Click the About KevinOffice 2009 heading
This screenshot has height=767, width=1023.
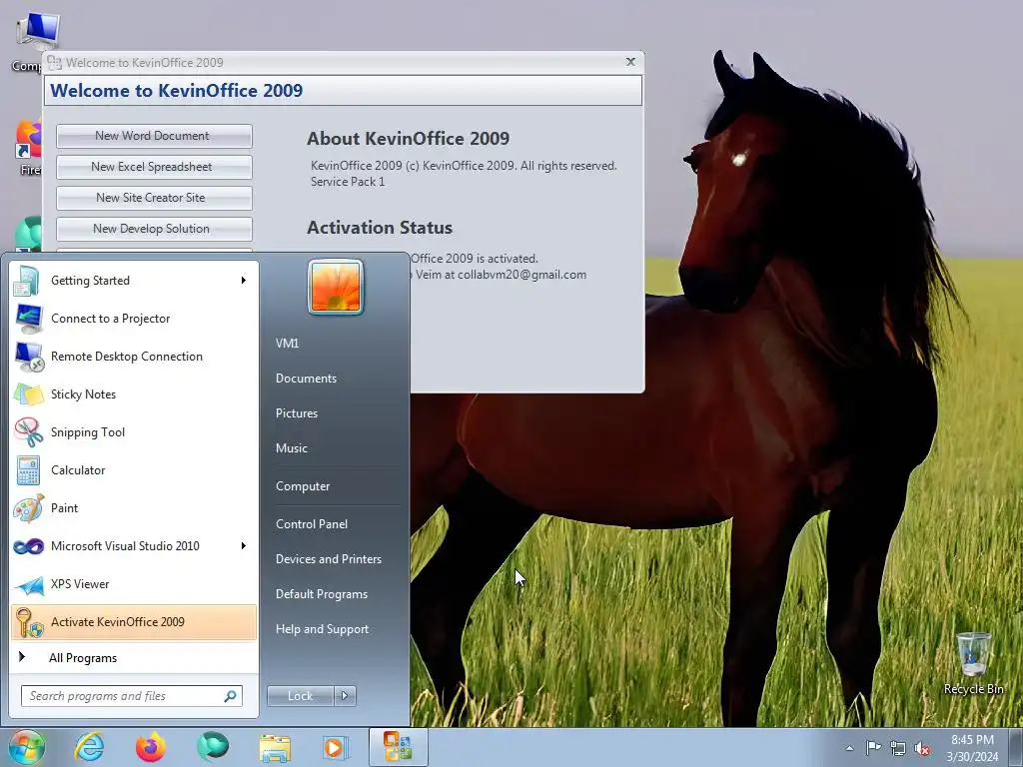(x=409, y=138)
